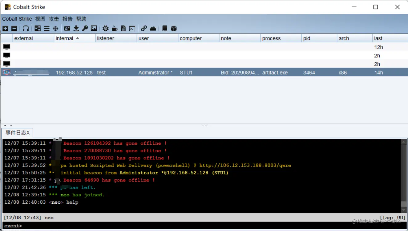
Task: Click the terminal scripted web delivery icon
Action: 132,29
